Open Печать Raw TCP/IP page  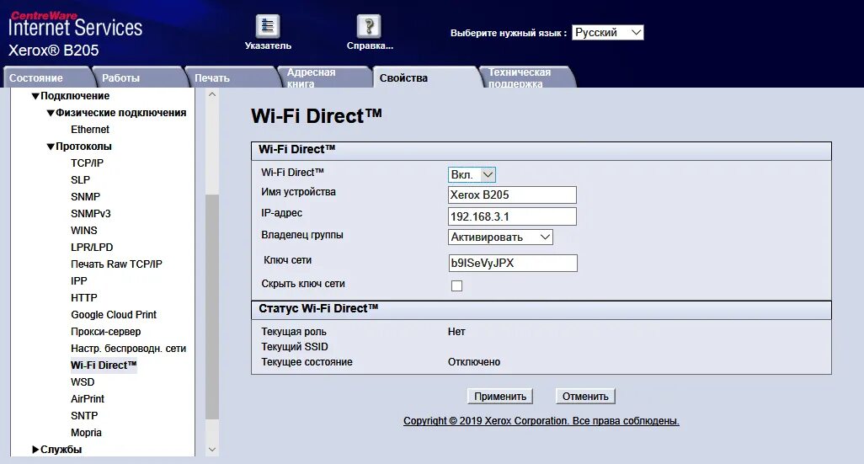(x=116, y=264)
